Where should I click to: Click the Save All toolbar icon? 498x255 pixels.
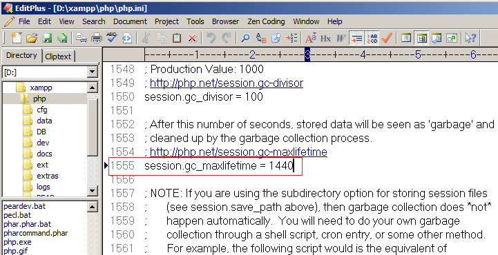pos(62,39)
